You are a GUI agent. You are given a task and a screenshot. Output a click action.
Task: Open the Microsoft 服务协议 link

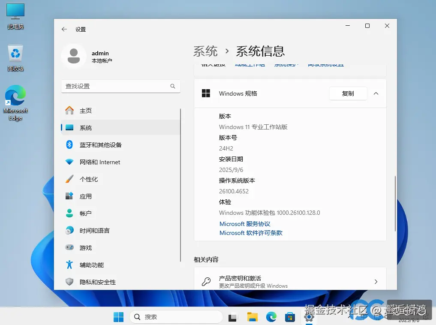point(245,224)
